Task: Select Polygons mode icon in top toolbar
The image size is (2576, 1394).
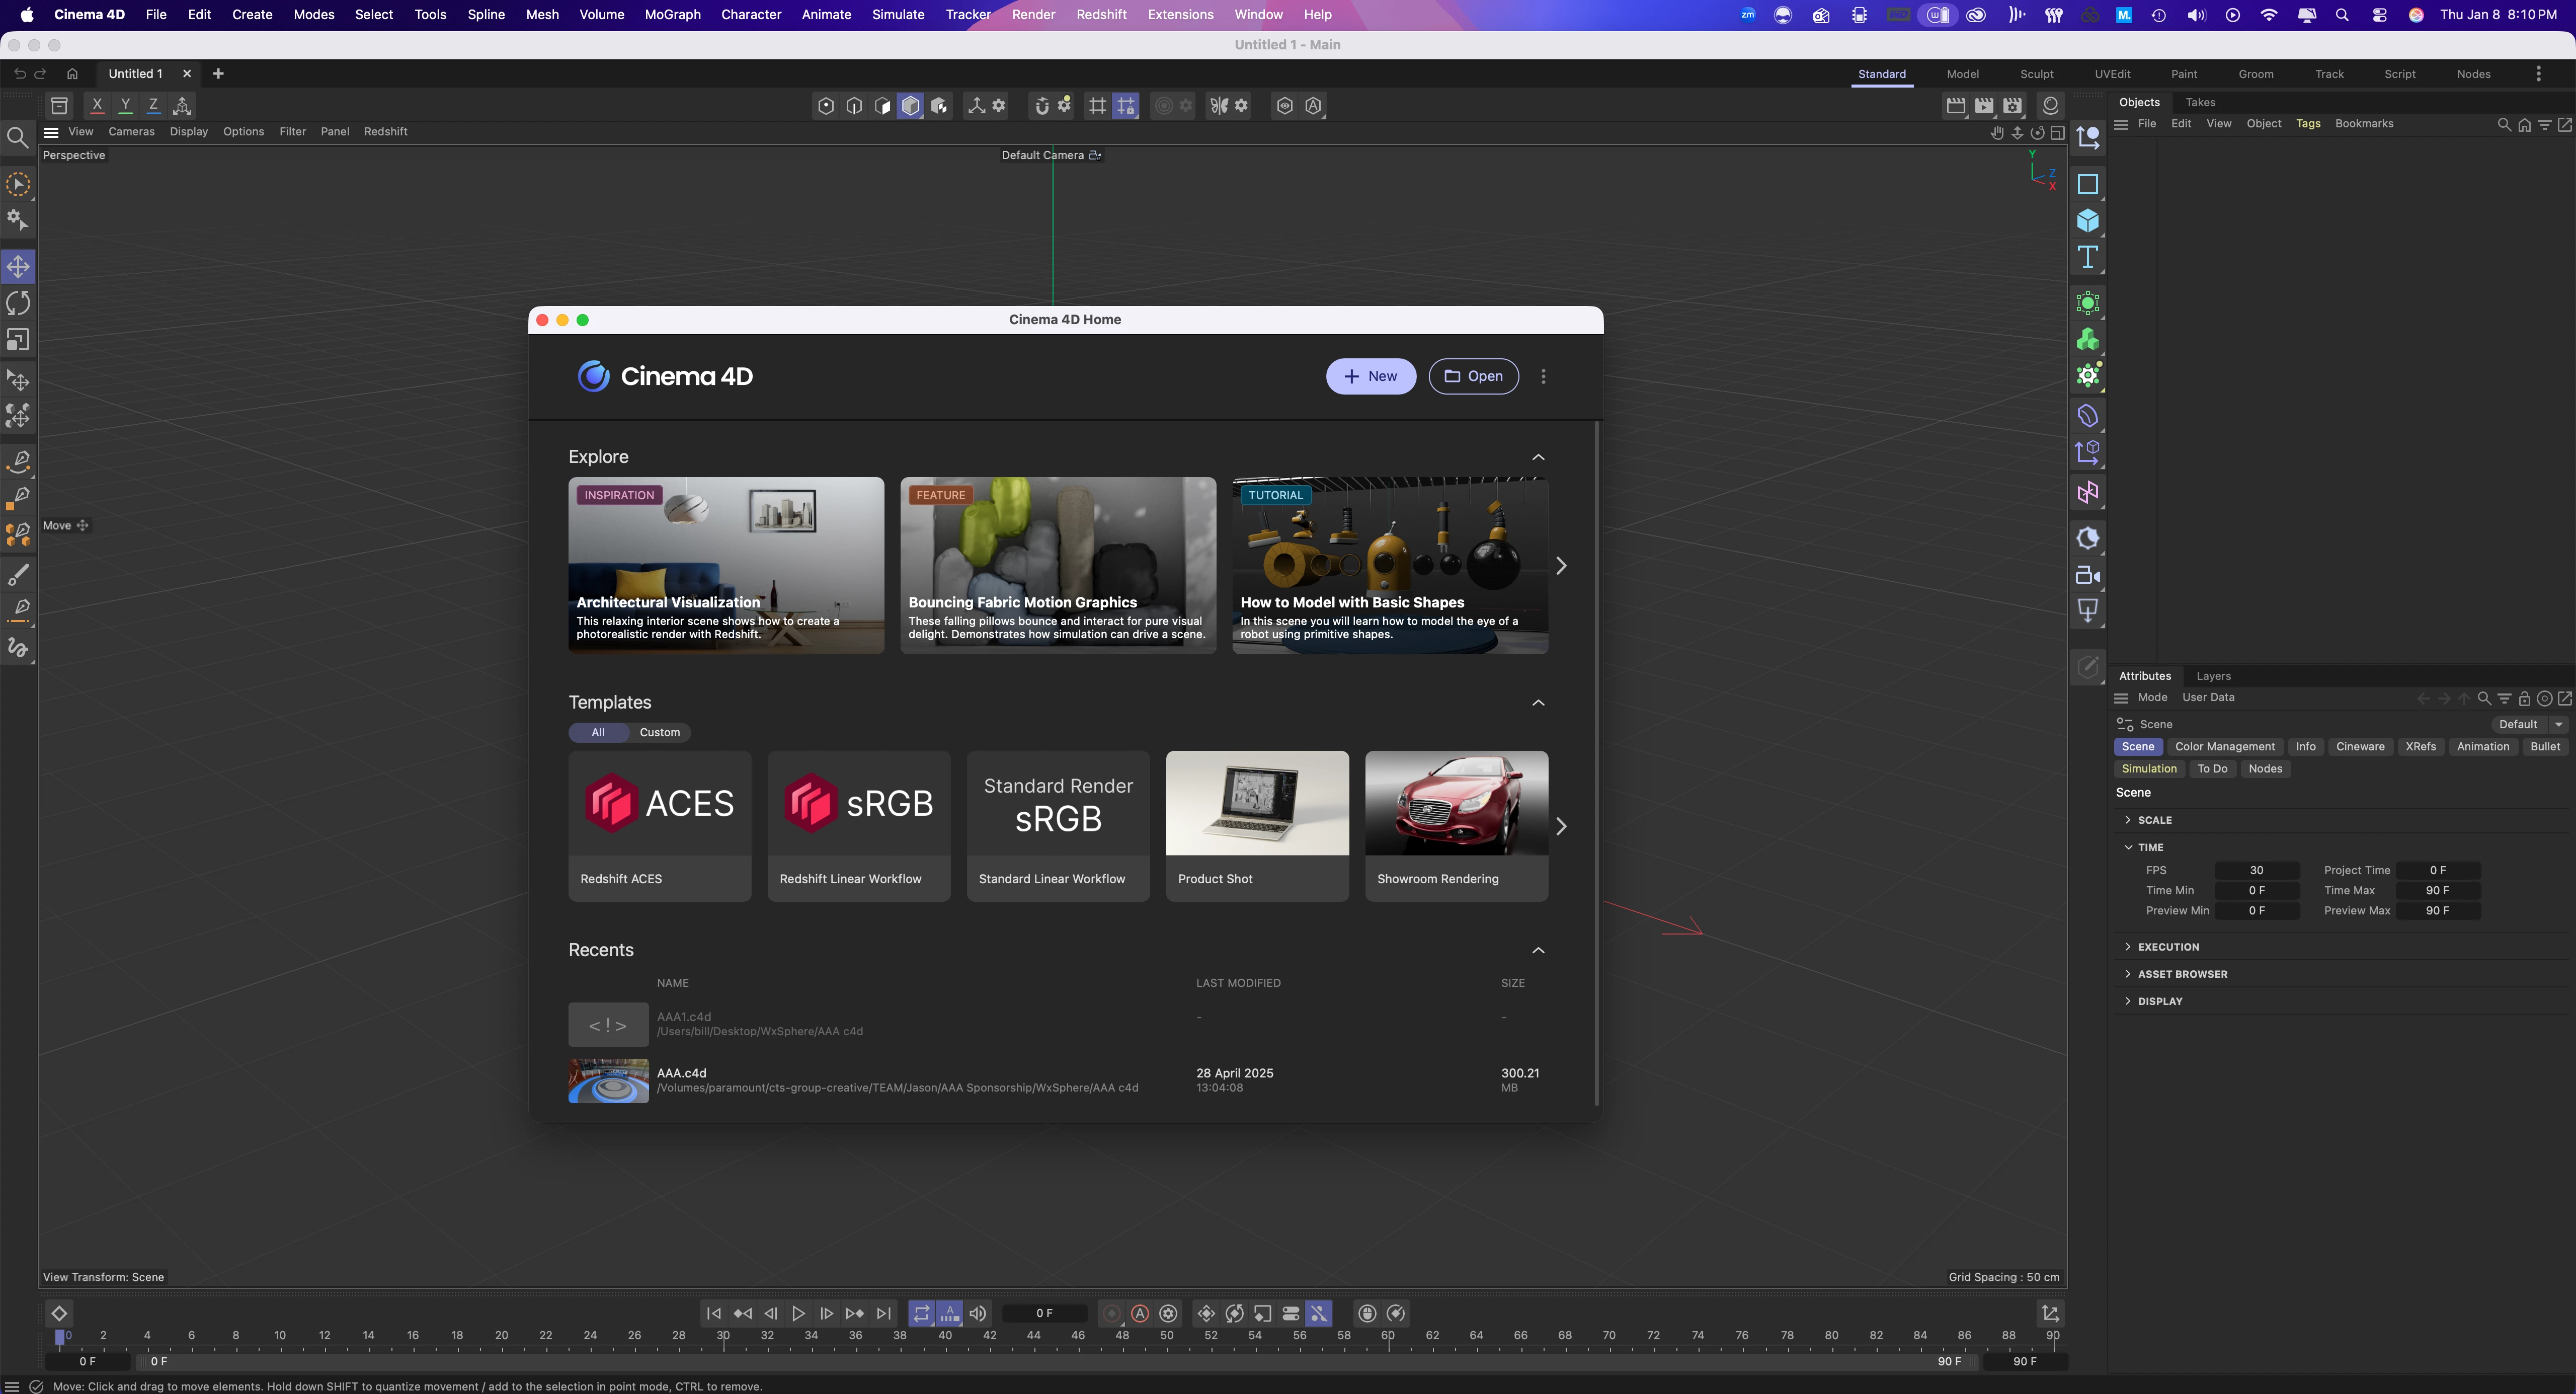Action: 882,105
